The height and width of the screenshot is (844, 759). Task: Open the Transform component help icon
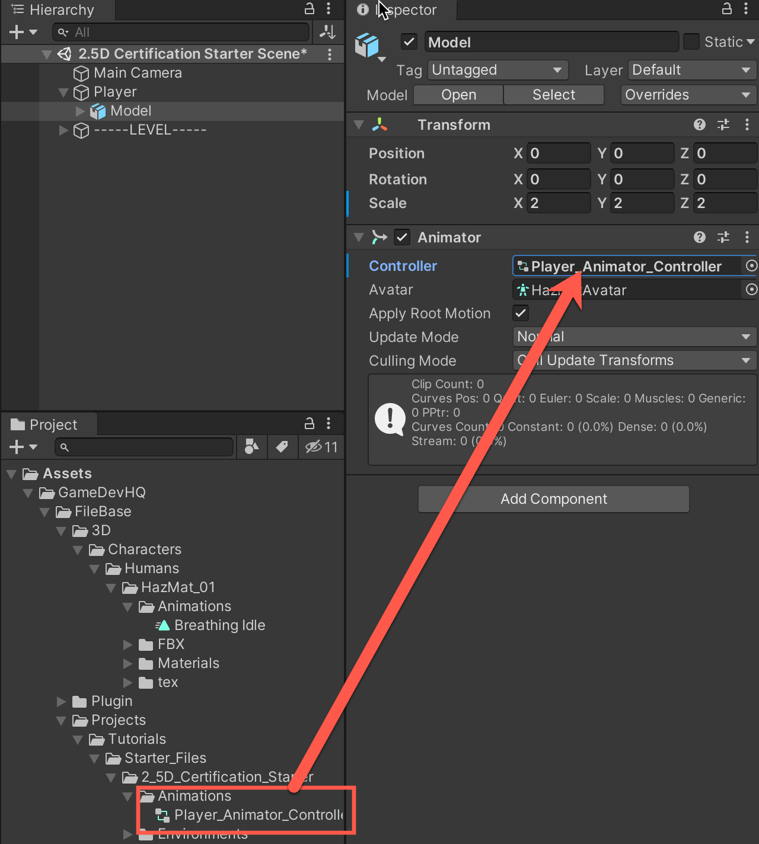click(700, 124)
